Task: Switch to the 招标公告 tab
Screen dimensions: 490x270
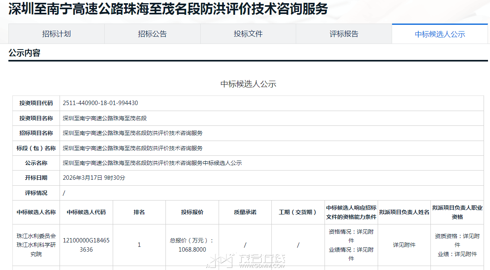Action: click(152, 34)
